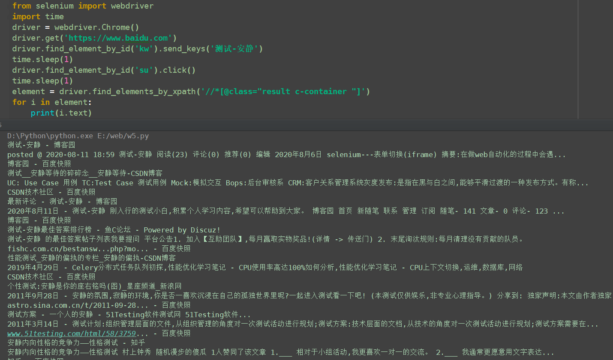613x360 pixels.
Task: Click output line starting '测试-安静 的最佳答案帖子列表'
Action: (x=266, y=239)
